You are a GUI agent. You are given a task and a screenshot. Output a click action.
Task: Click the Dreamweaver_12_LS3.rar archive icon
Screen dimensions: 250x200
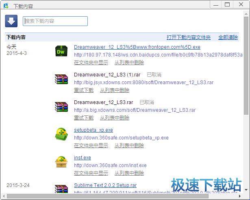point(61,107)
